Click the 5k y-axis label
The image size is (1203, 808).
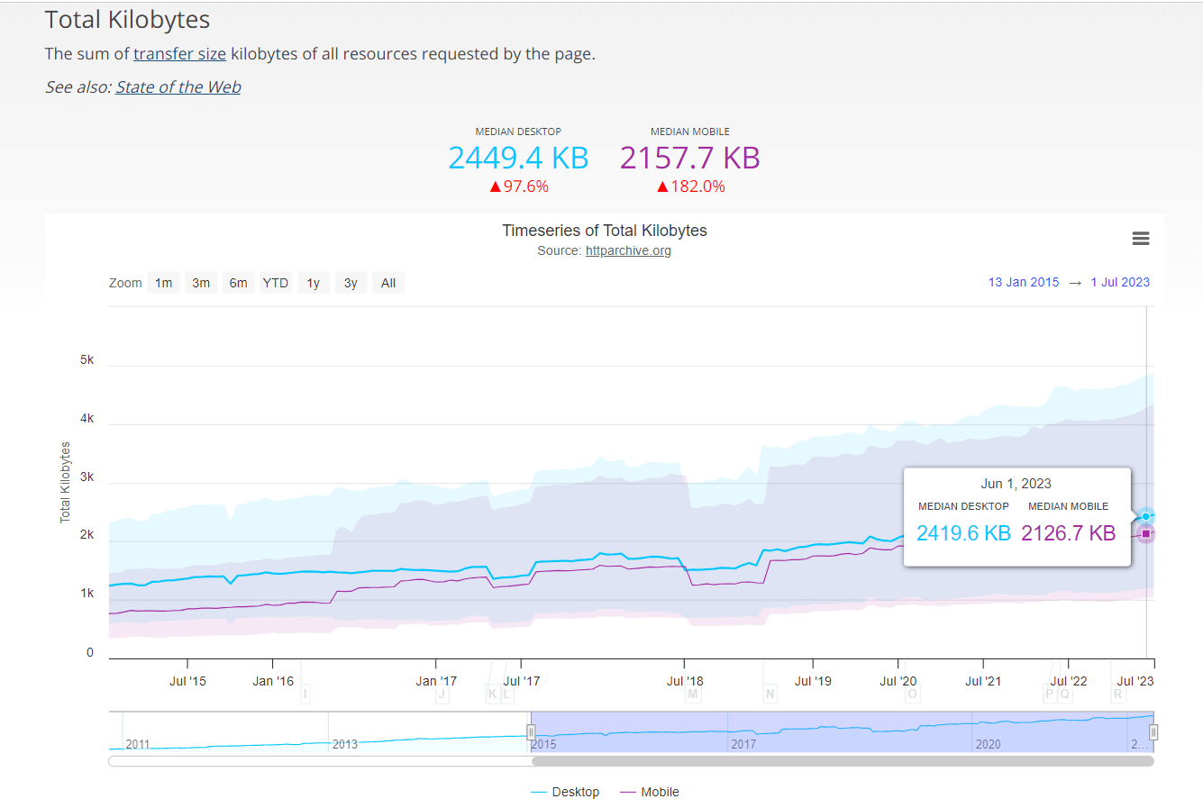tap(87, 359)
